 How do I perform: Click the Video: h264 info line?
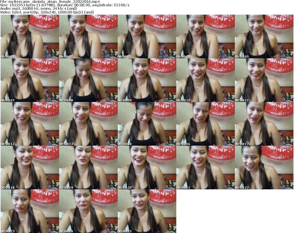click(x=47, y=12)
